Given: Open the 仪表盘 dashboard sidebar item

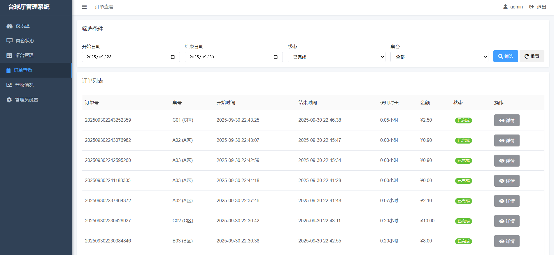Looking at the screenshot, I should (x=22, y=26).
